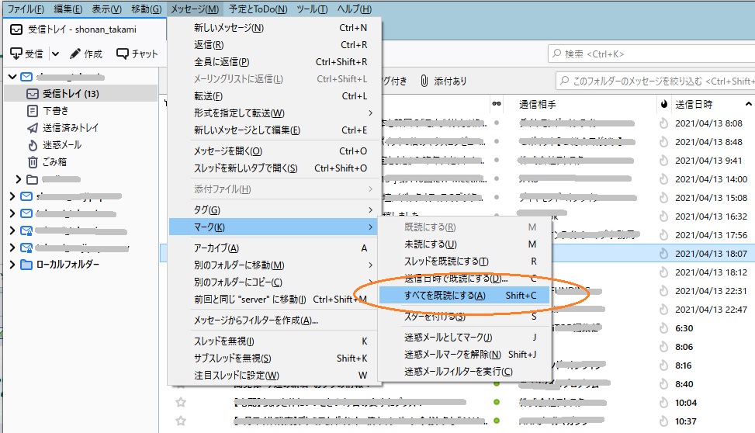
Task: Click the 添付あり attachment filter icon
Action: click(x=424, y=81)
